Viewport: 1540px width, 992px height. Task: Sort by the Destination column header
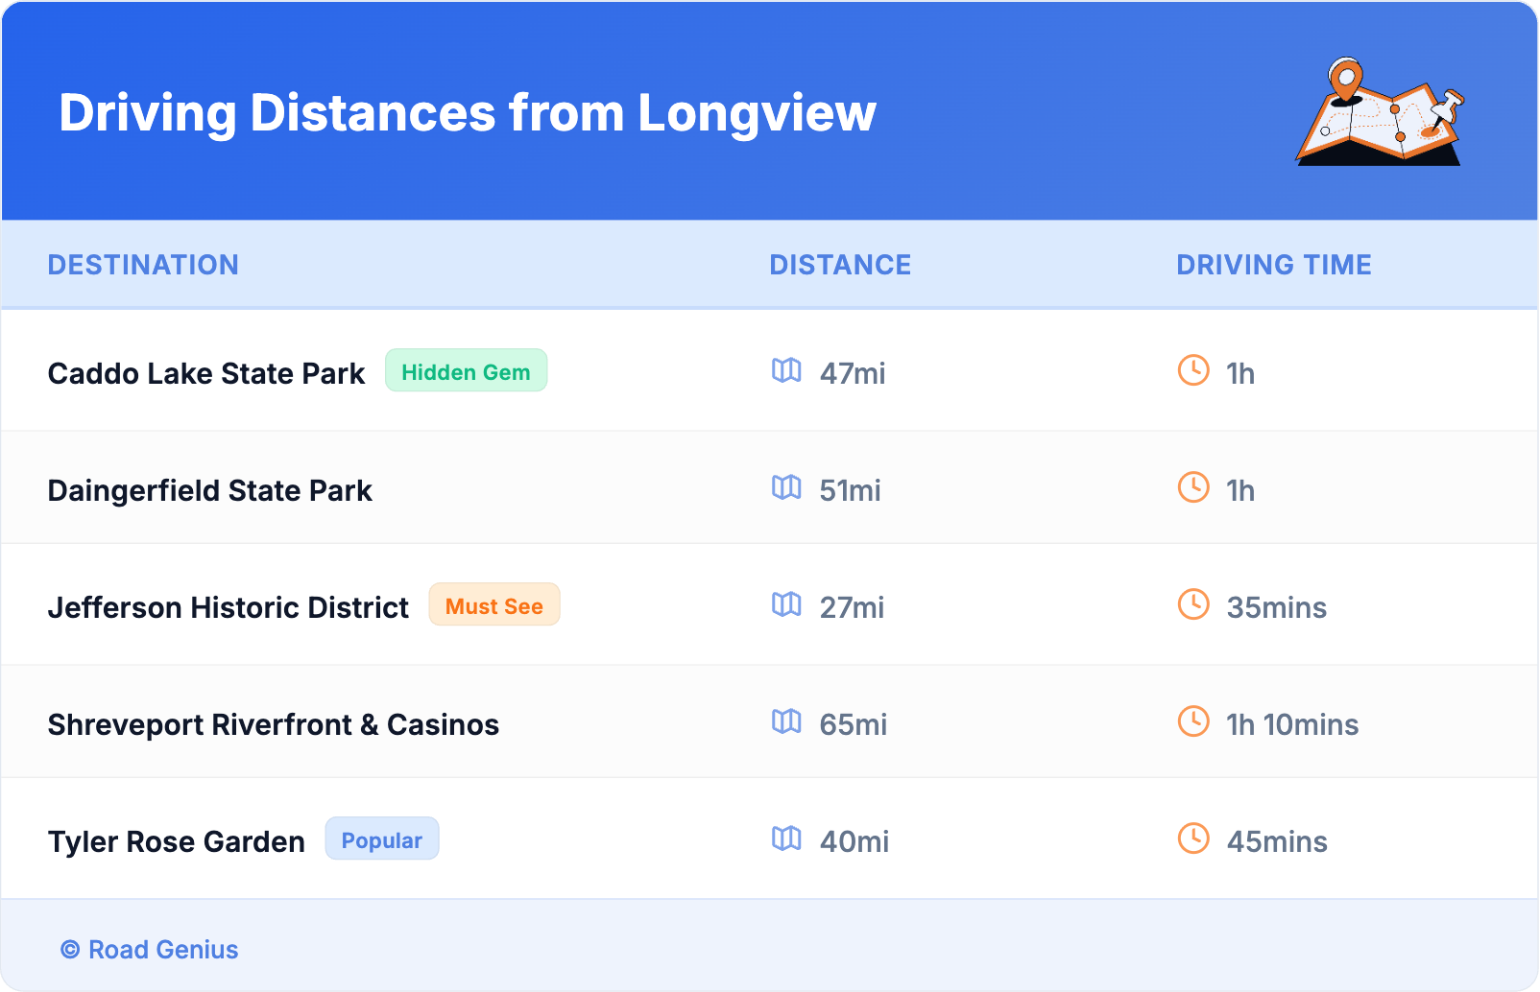click(x=143, y=265)
